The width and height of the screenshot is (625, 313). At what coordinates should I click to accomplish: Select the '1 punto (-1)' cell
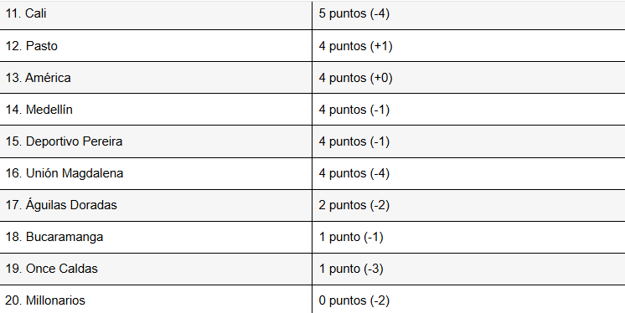(x=469, y=237)
